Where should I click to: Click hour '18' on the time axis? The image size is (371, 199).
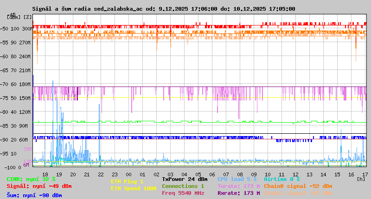45,174
